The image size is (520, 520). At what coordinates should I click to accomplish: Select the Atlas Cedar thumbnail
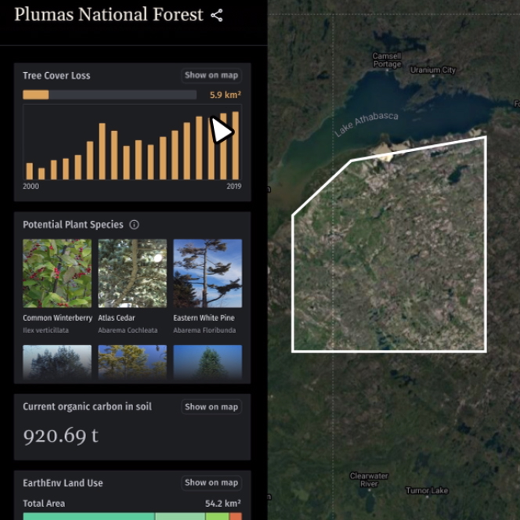click(132, 273)
